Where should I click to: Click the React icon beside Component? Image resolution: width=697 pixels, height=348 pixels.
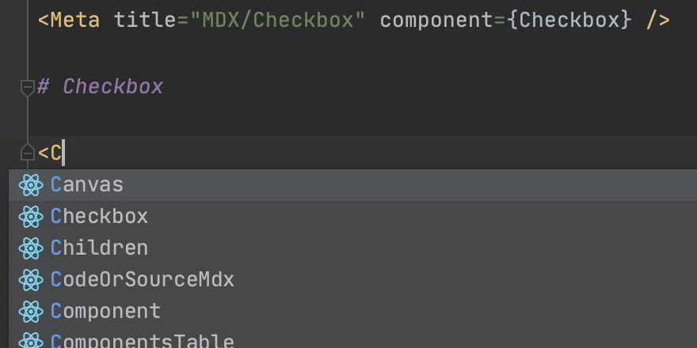[x=30, y=312]
